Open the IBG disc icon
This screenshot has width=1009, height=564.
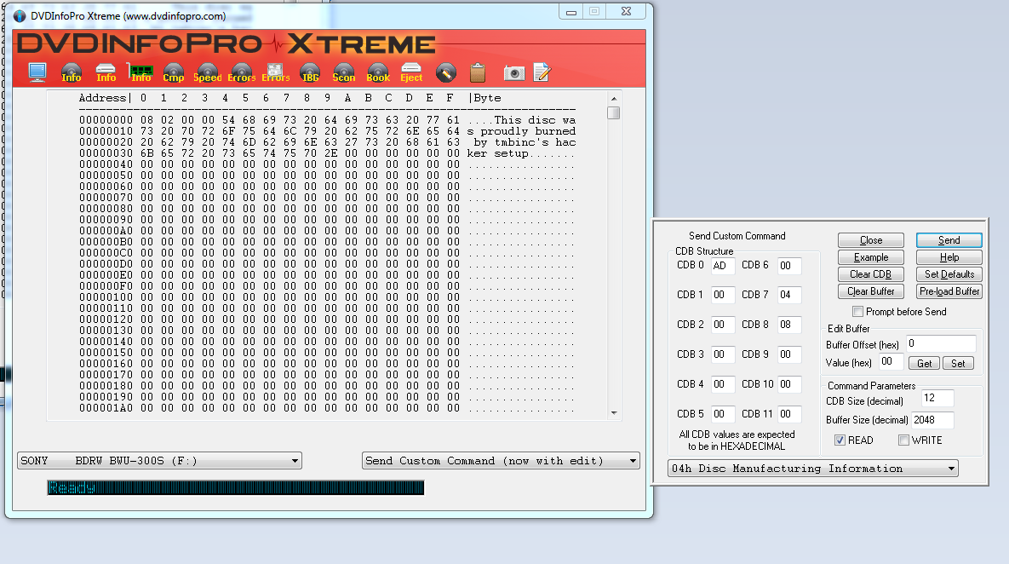pos(310,73)
